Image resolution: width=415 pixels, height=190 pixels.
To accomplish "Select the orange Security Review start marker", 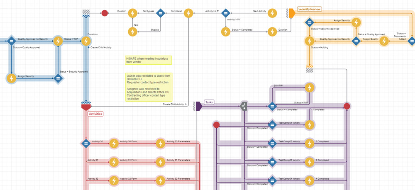I will pyautogui.click(x=292, y=13).
